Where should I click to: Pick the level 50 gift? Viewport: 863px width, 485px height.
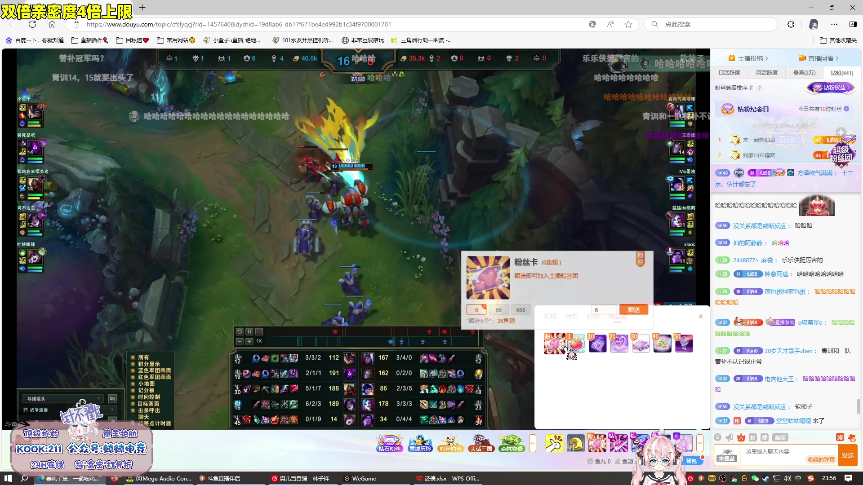(x=684, y=344)
